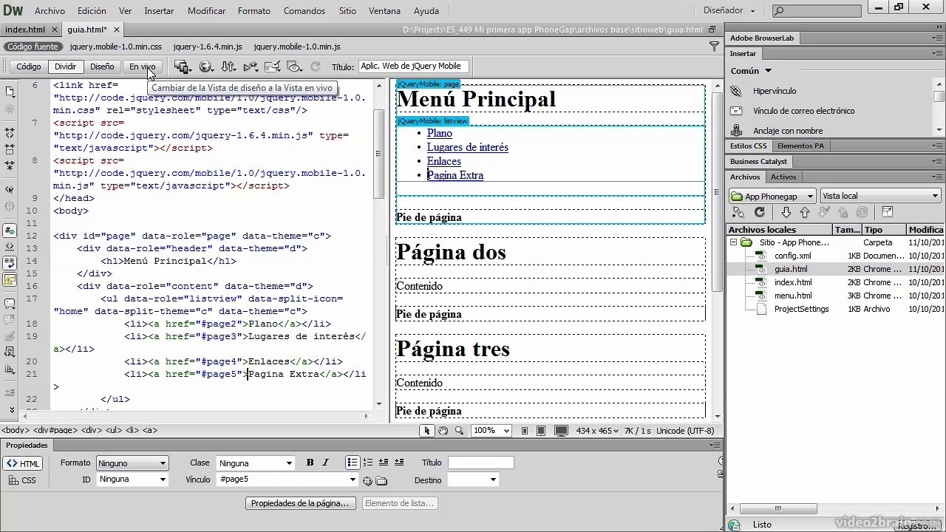This screenshot has width=946, height=532.
Task: Switch to Diseño view
Action: tap(102, 66)
